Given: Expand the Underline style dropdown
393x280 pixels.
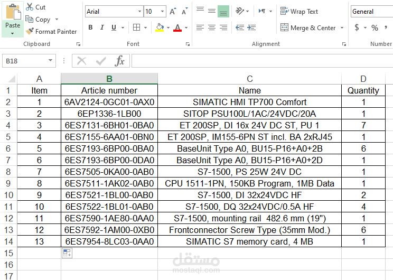Looking at the screenshot, I should pos(123,27).
